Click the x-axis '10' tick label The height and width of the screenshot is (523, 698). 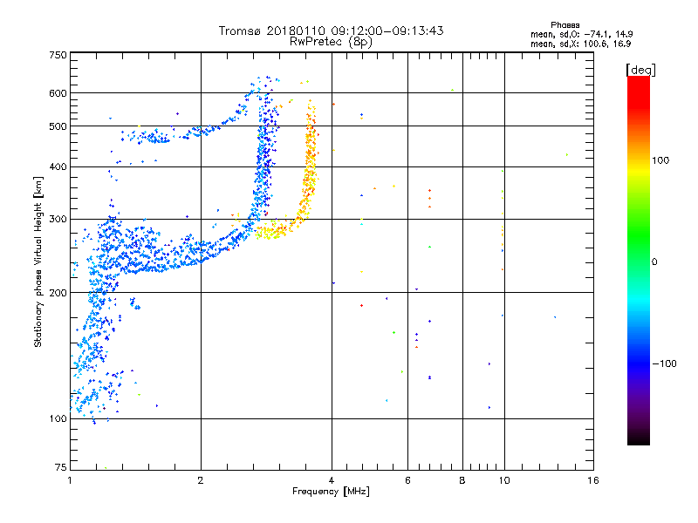504,480
